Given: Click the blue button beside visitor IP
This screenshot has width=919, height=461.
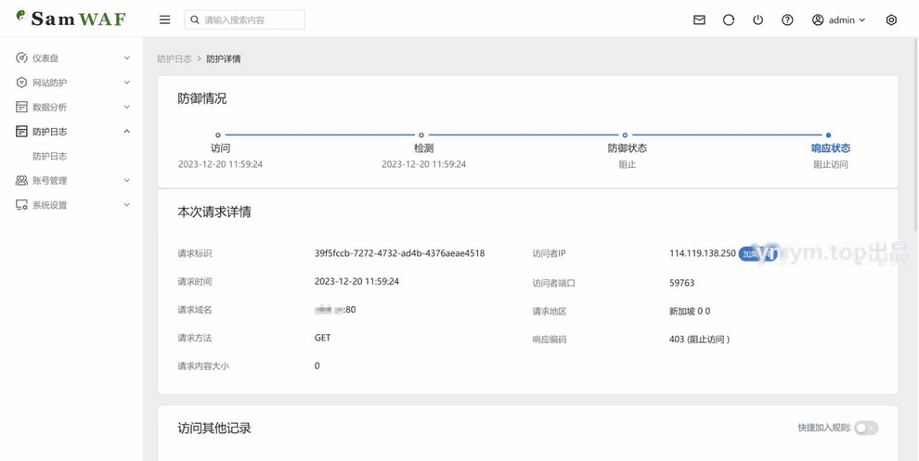Looking at the screenshot, I should (757, 253).
